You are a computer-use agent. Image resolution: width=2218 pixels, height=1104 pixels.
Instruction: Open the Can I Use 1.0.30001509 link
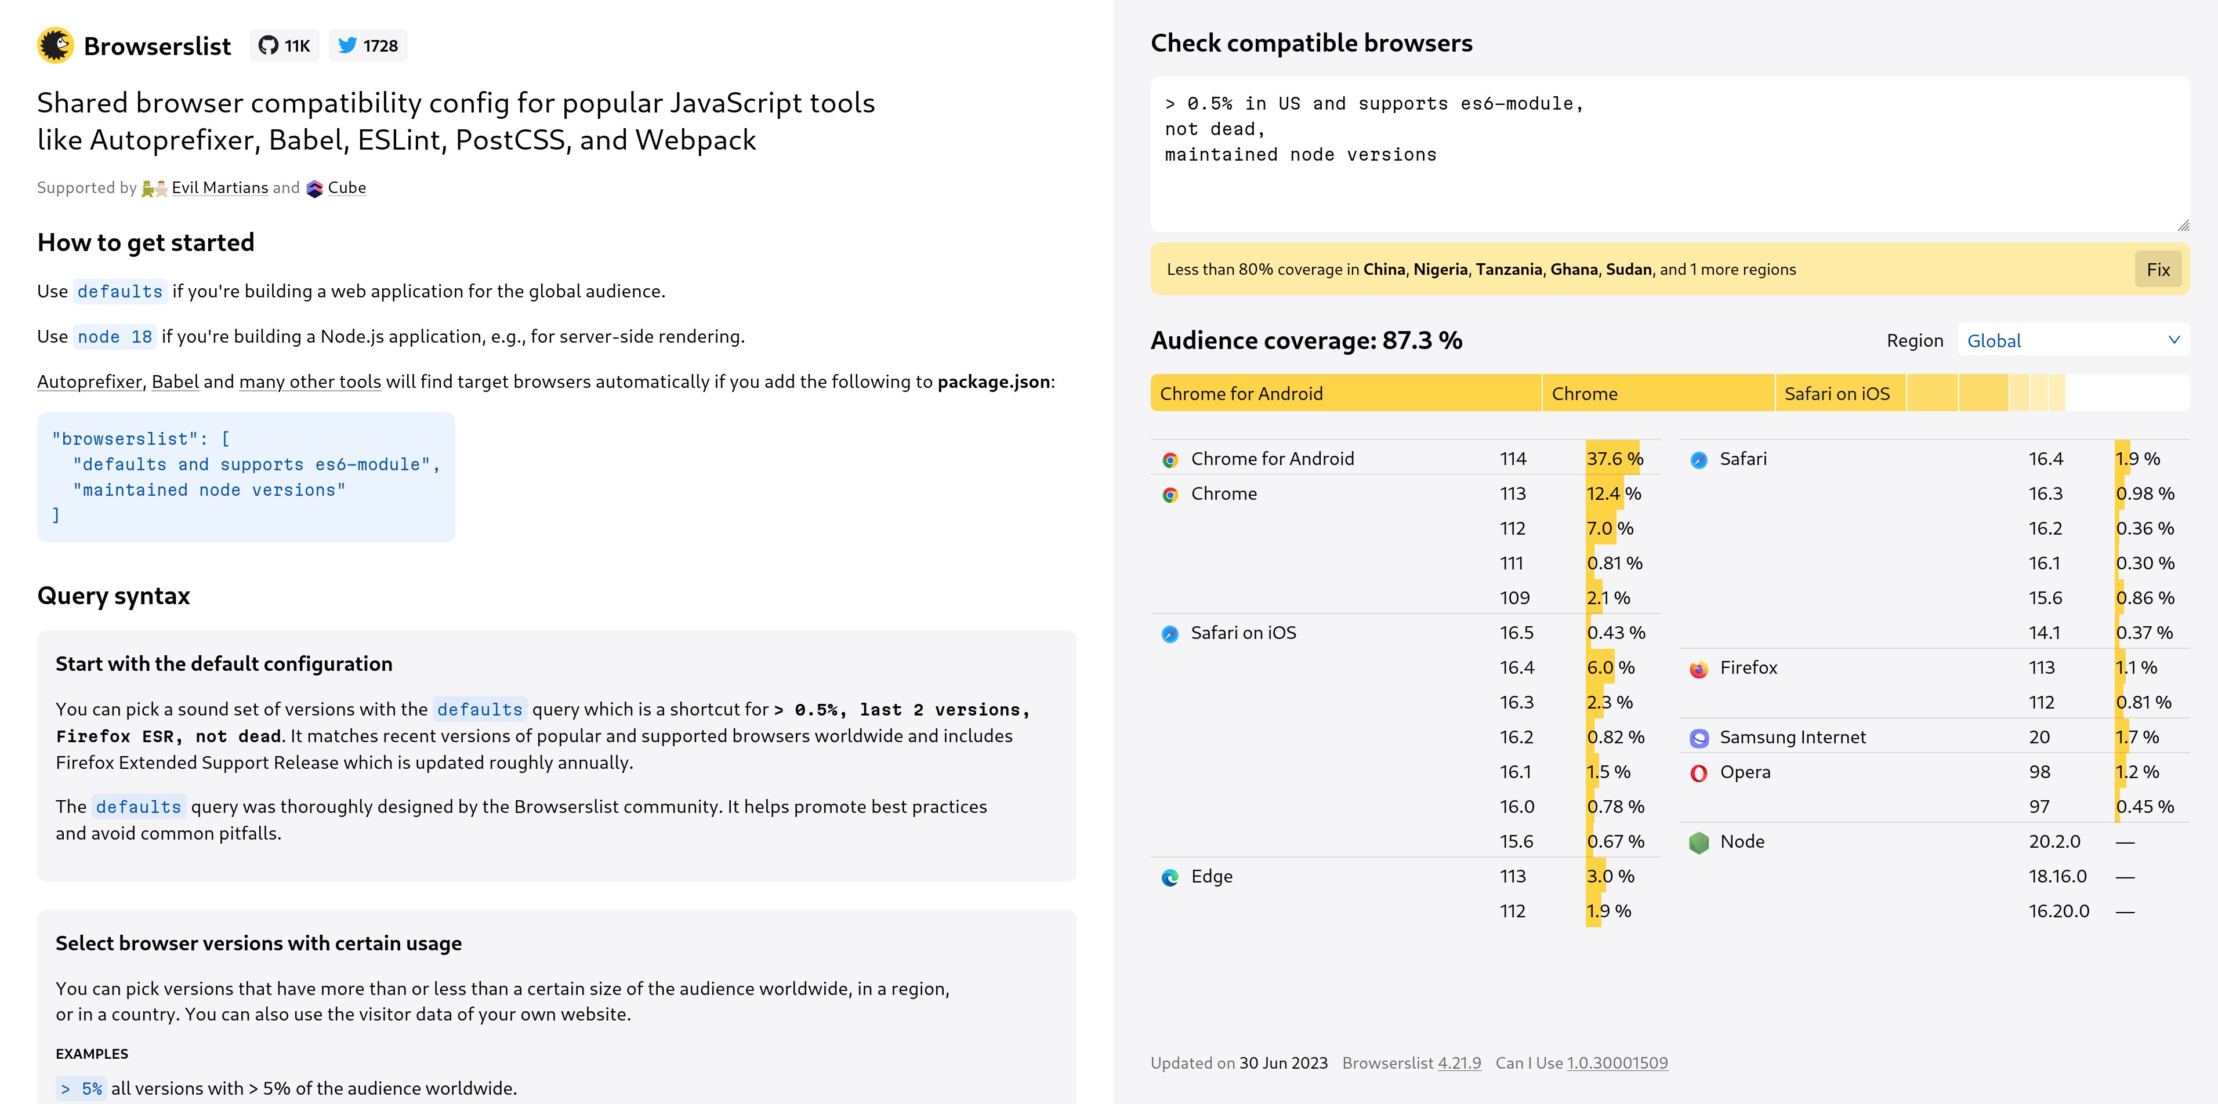[x=1617, y=1063]
